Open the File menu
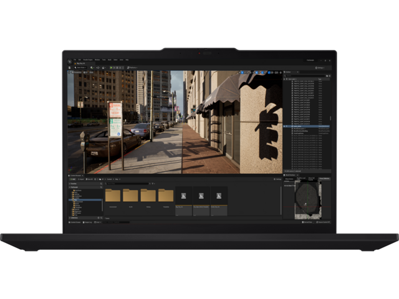399x299 pixels. tap(74, 60)
